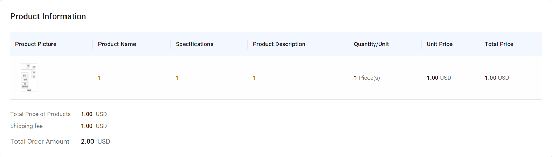Click the Product Information heading
Screen dimensions: 552x157
48,16
